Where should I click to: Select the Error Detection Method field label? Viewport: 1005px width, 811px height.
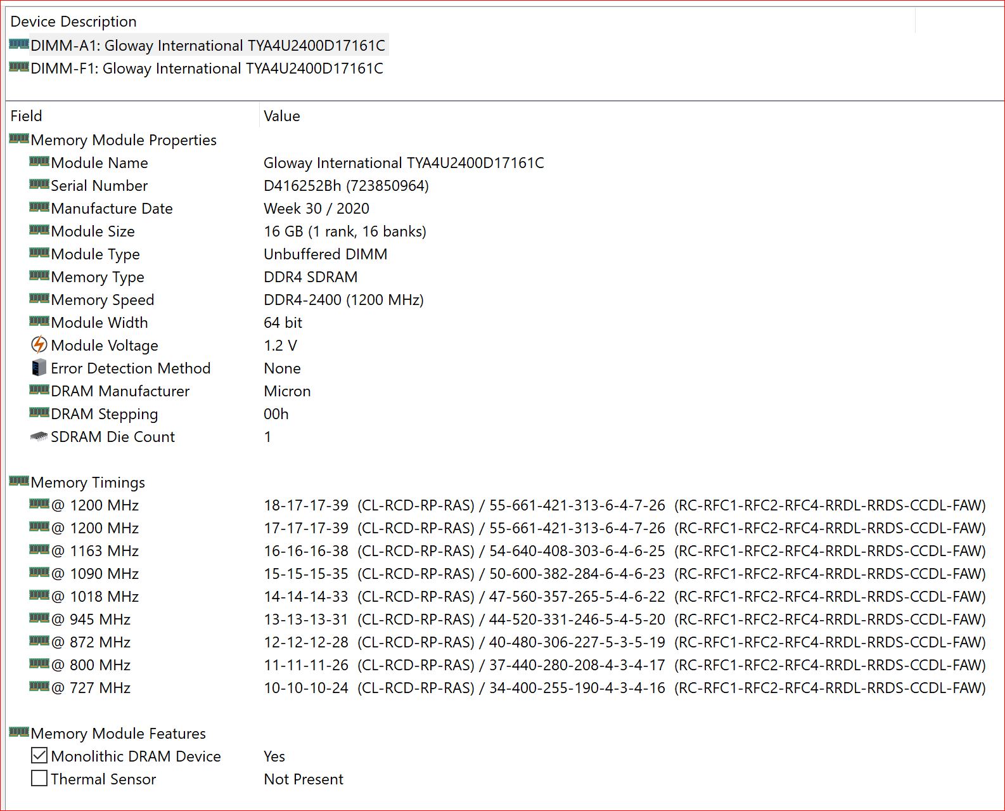(131, 368)
